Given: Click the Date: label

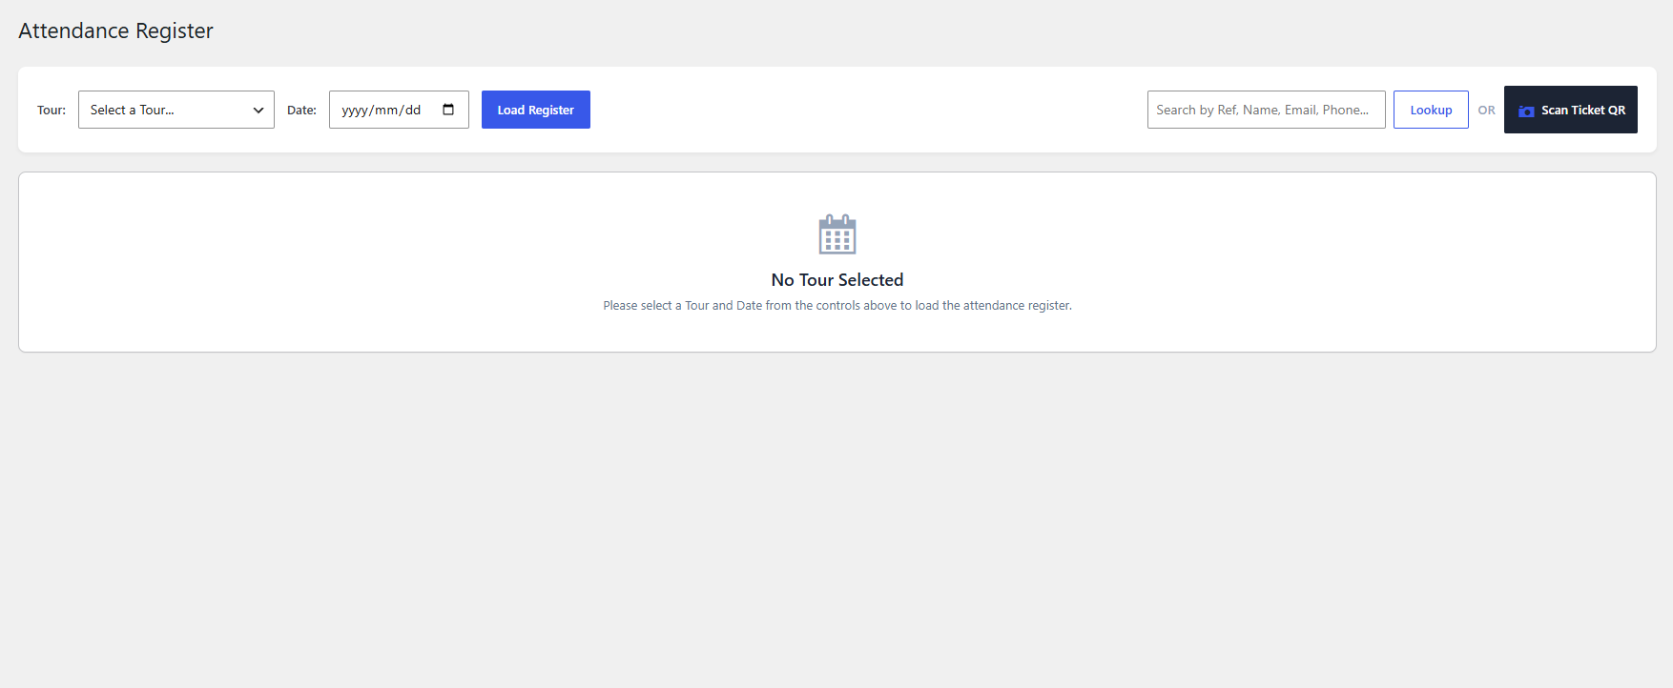Looking at the screenshot, I should (301, 111).
